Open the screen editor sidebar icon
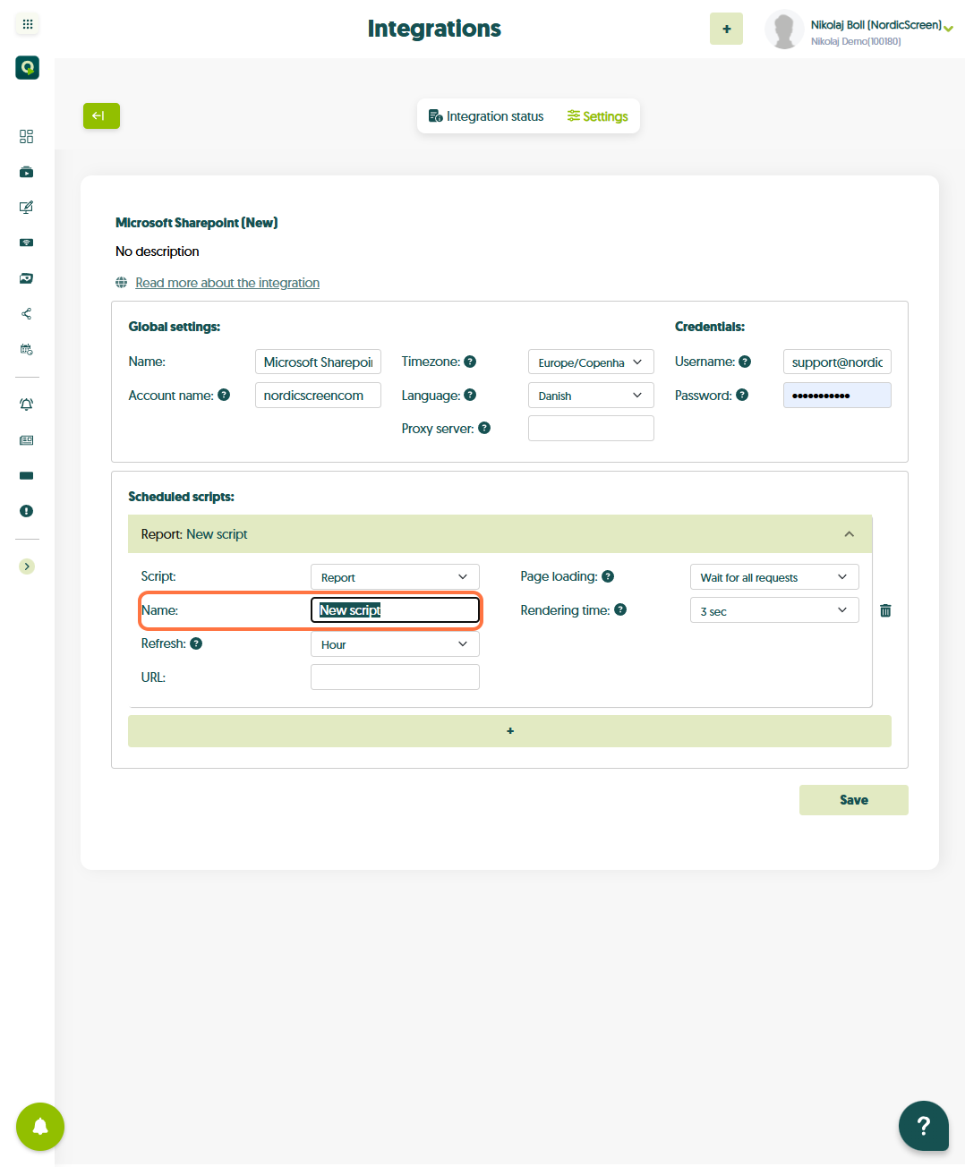Image resolution: width=965 pixels, height=1167 pixels. coord(27,207)
